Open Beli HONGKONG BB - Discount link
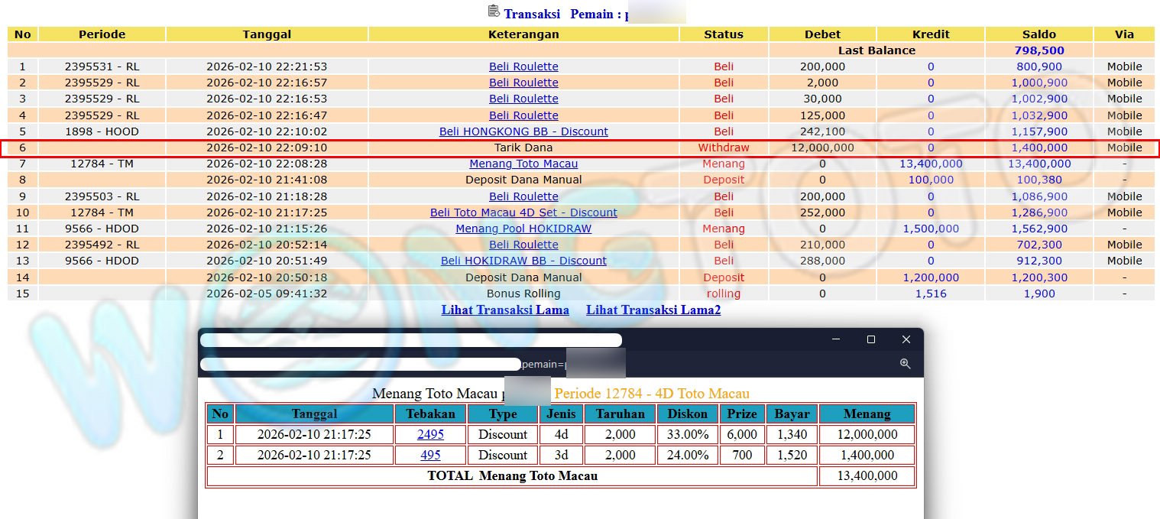Viewport: 1160px width, 519px height. click(x=523, y=131)
